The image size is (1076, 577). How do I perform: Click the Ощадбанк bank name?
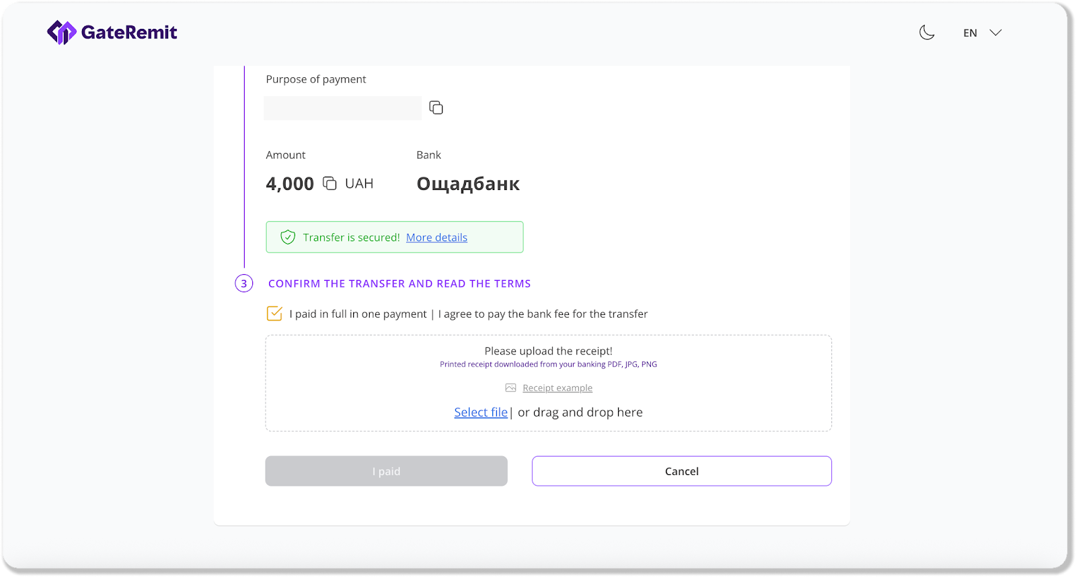pos(468,183)
